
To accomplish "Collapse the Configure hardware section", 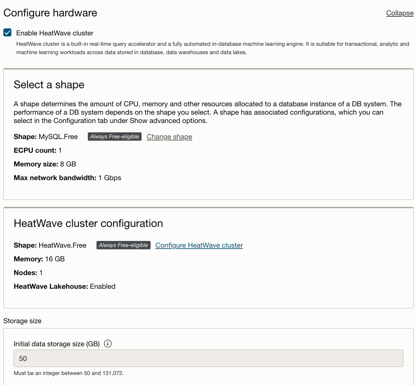I will click(400, 13).
